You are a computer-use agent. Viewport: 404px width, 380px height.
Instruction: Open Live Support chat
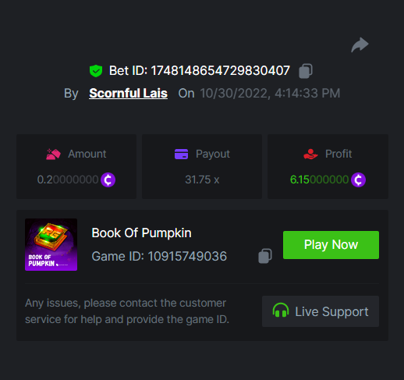[x=321, y=311]
